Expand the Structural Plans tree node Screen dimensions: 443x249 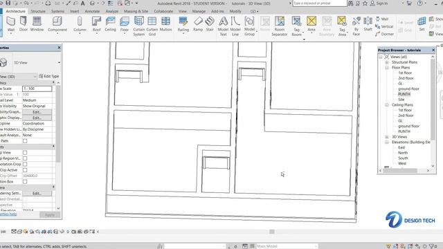pyautogui.click(x=387, y=62)
